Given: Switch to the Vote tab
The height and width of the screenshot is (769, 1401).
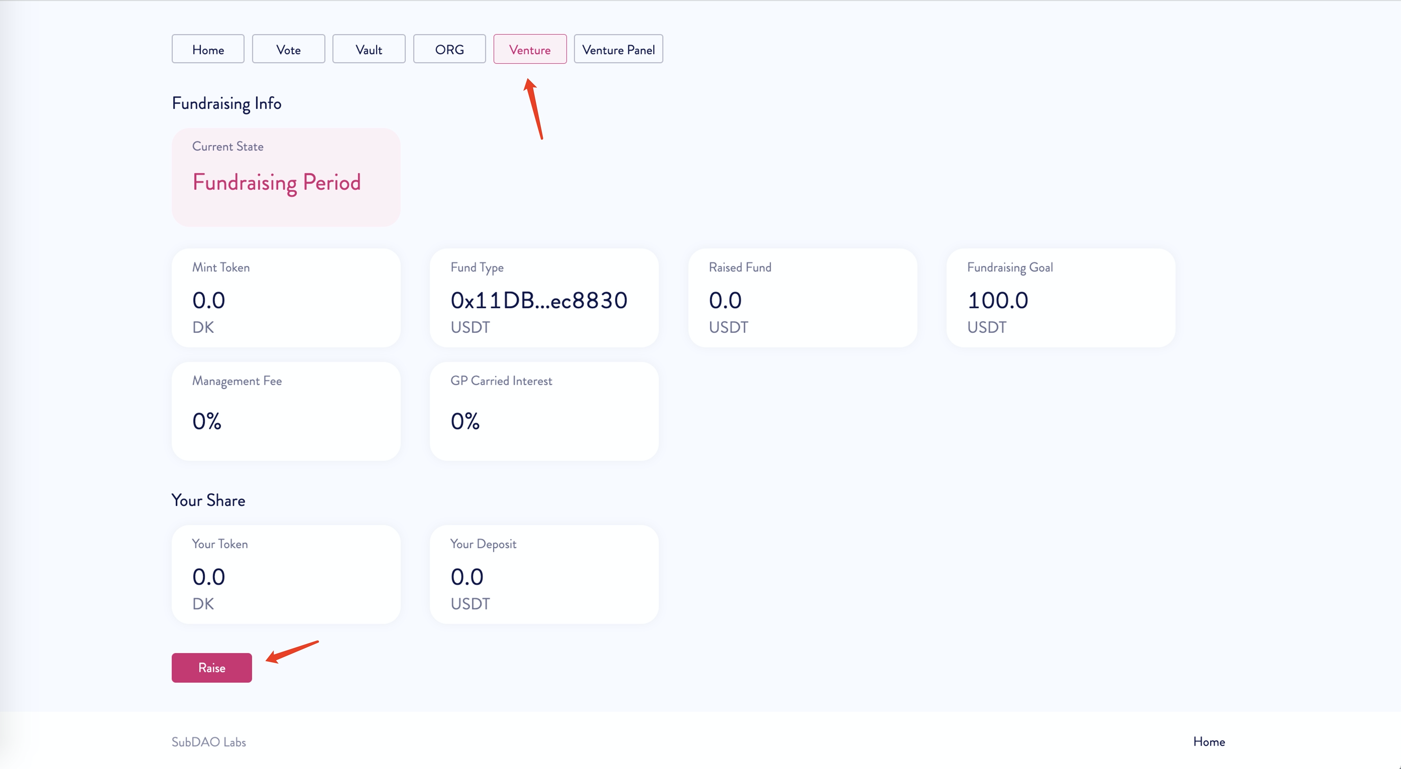Looking at the screenshot, I should [x=288, y=50].
